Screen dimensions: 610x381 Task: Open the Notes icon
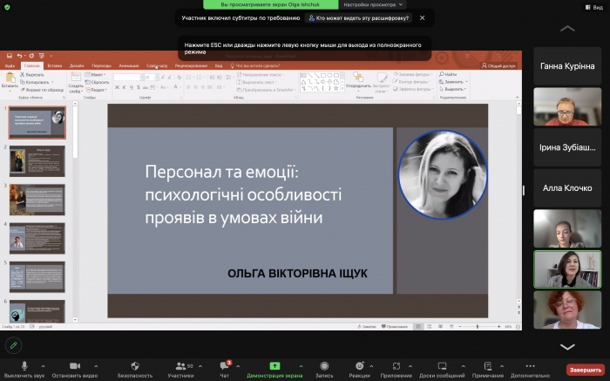click(x=488, y=365)
